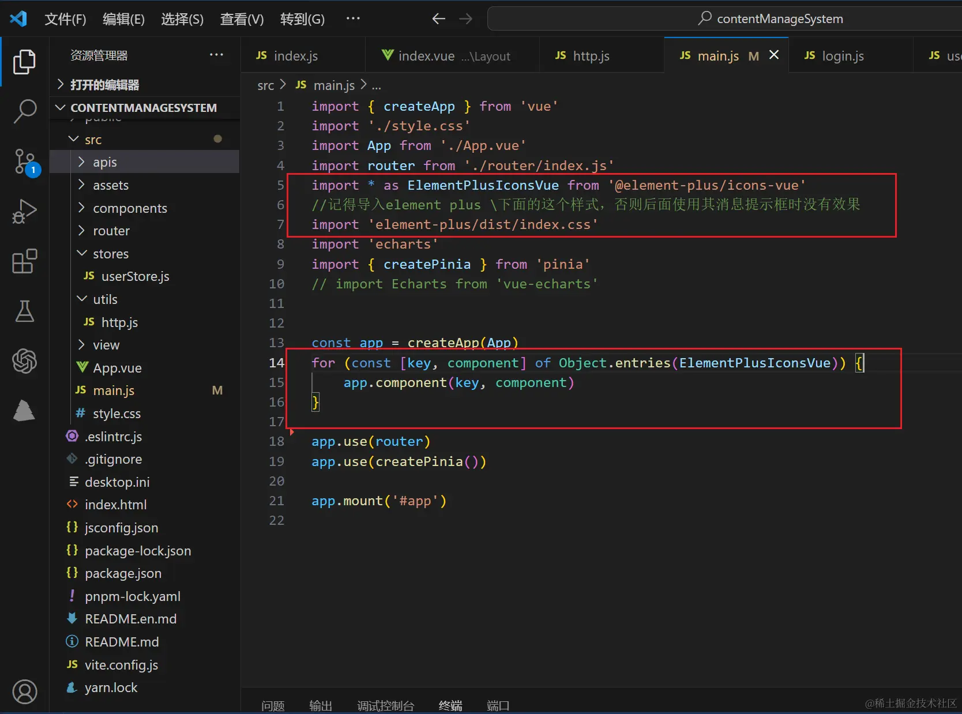Close the main.js editor tab
Viewport: 962px width, 714px height.
(x=774, y=55)
